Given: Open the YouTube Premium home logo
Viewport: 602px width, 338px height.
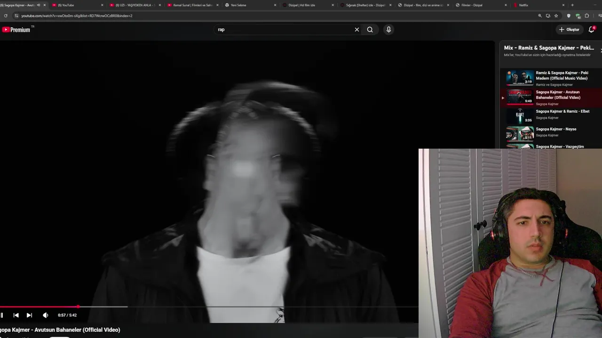Looking at the screenshot, I should (x=16, y=30).
